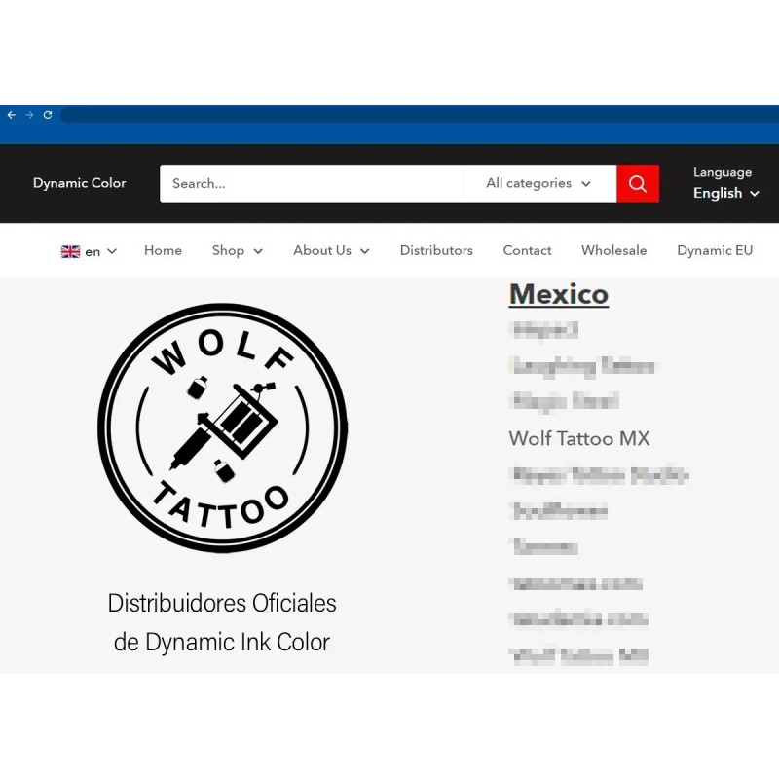
Task: Click the UK flag icon
Action: point(70,252)
